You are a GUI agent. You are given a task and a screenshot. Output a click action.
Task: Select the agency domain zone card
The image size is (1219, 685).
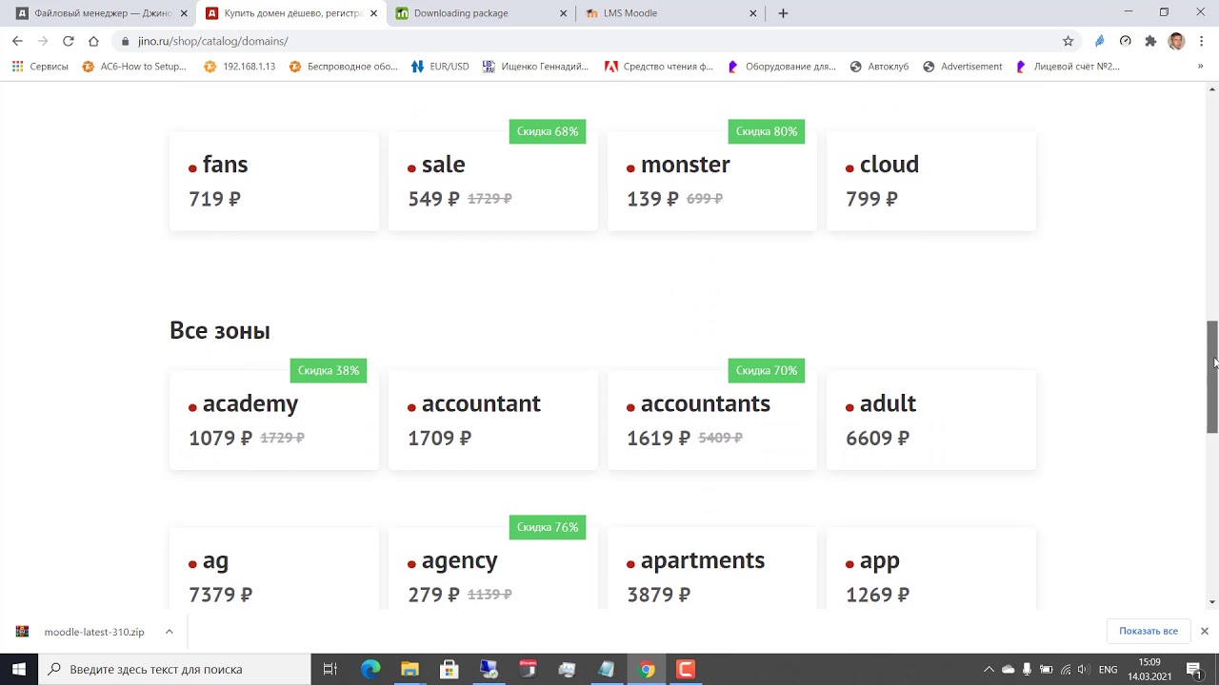(x=493, y=569)
